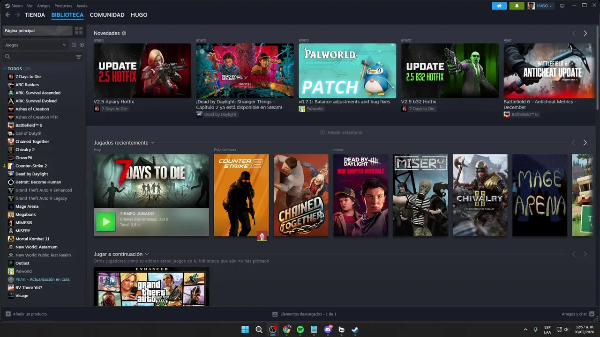Click Página principal button

tap(37, 30)
